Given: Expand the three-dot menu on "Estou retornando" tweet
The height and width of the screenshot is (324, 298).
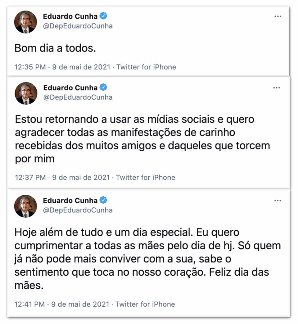Looking at the screenshot, I should point(277,88).
